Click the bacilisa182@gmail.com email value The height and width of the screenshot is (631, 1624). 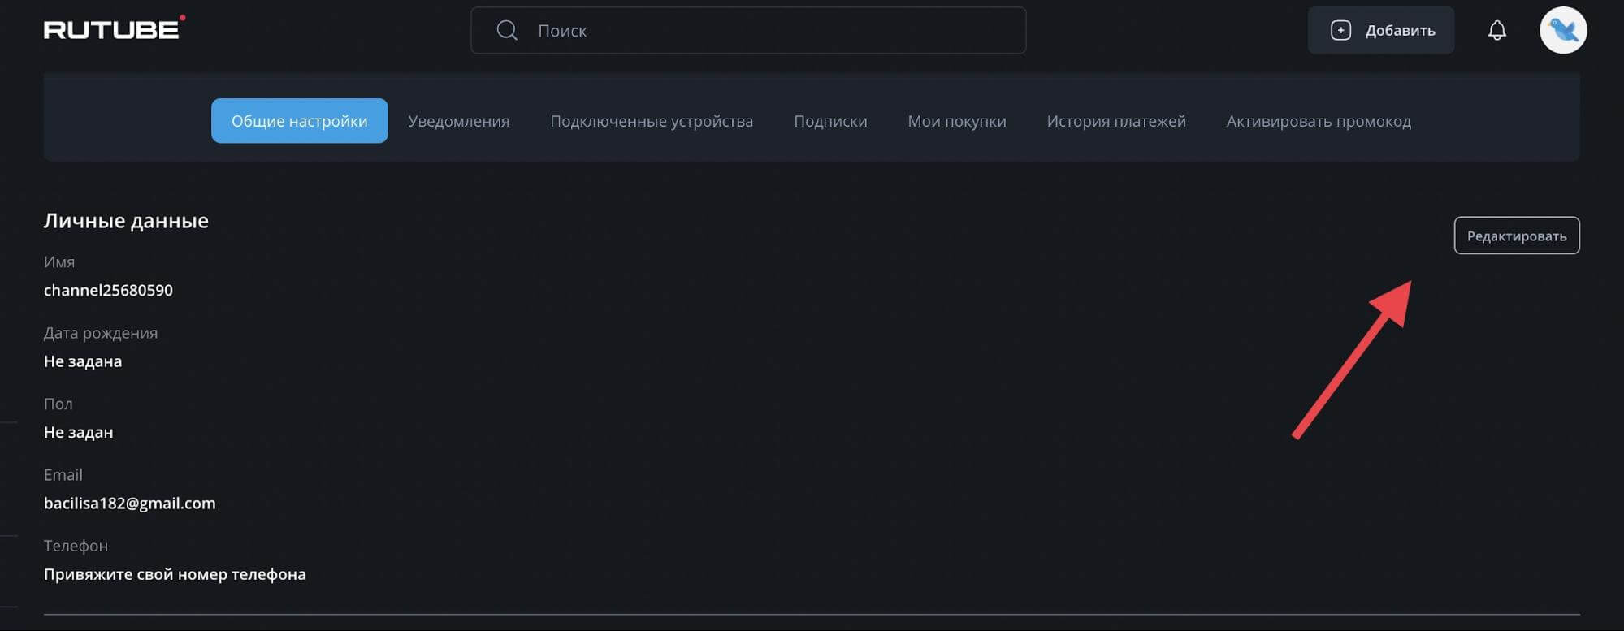130,504
